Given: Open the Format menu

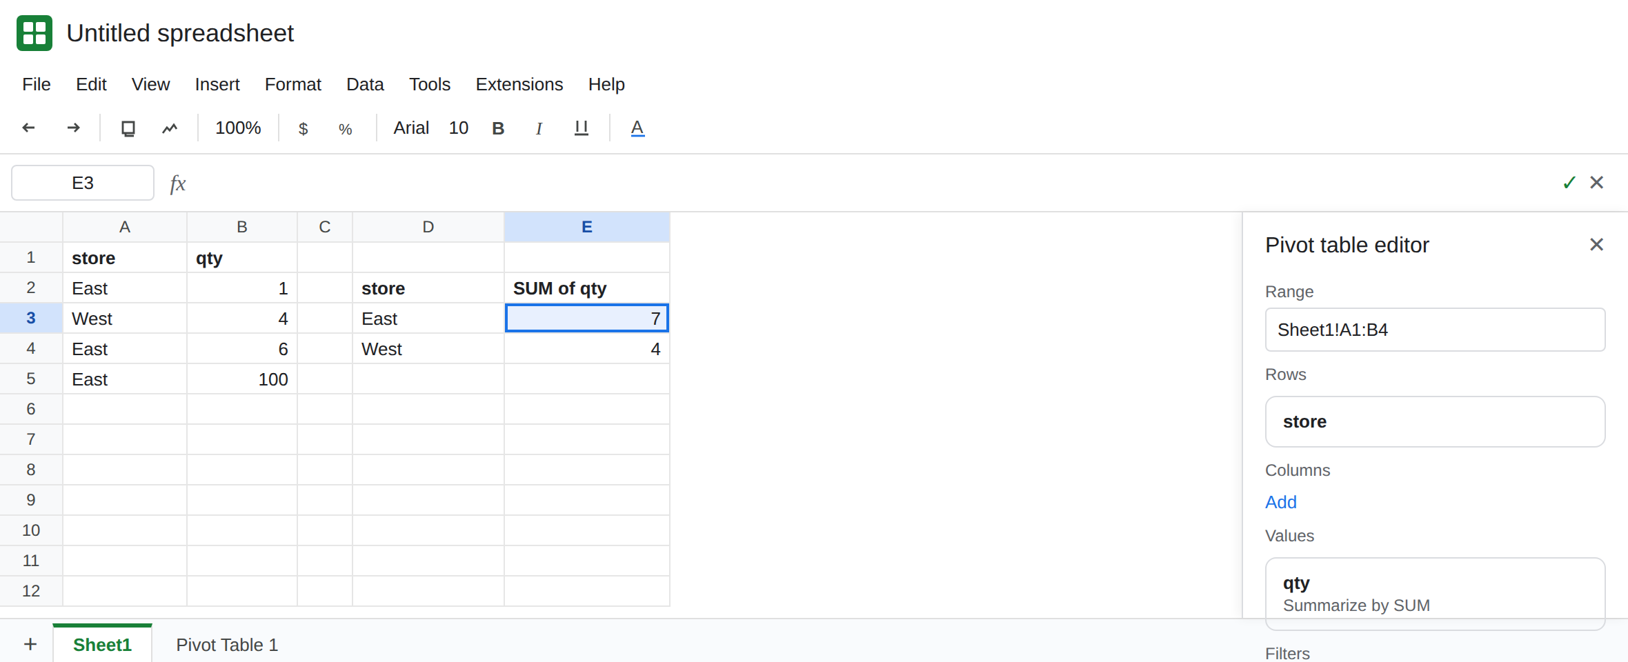Looking at the screenshot, I should coord(293,84).
